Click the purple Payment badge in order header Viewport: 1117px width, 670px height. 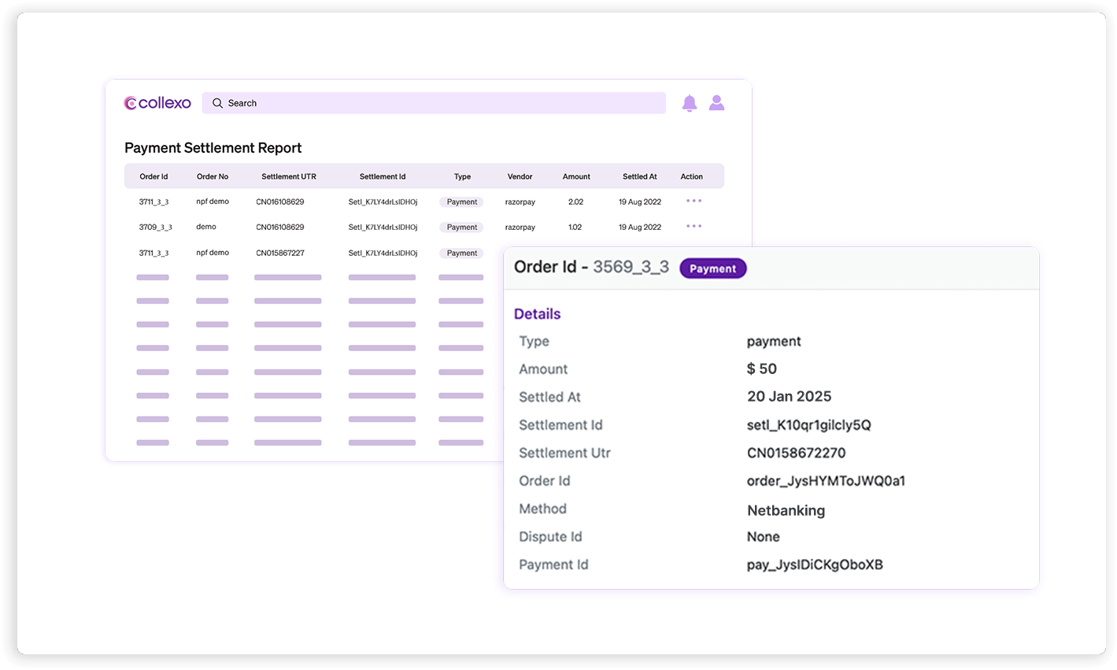pos(712,268)
